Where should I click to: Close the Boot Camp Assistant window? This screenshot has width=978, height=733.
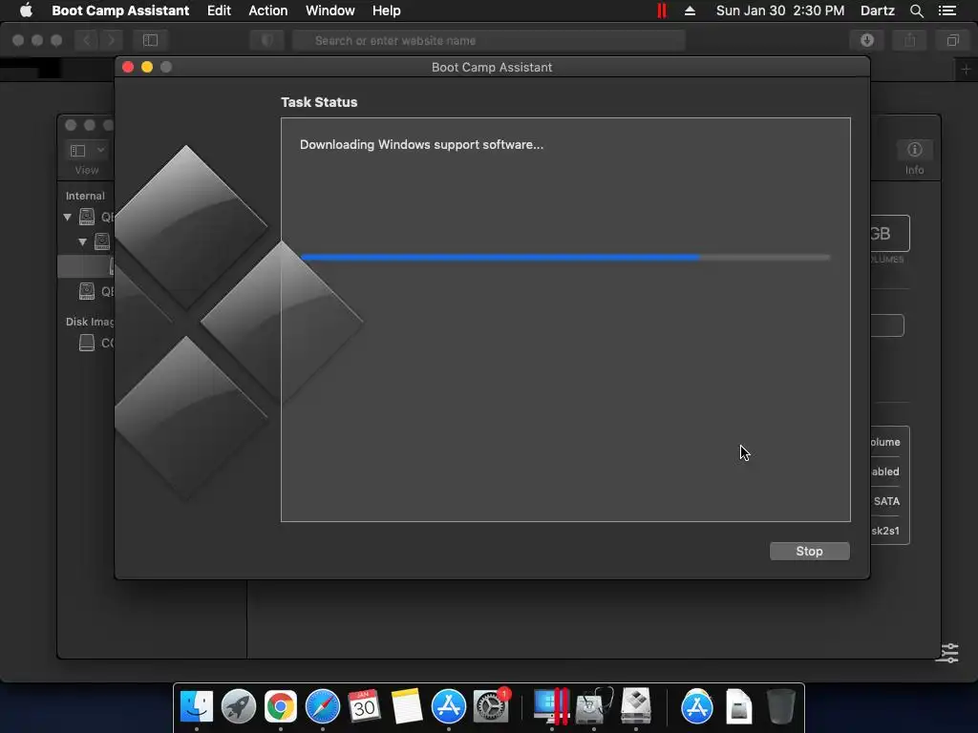click(x=128, y=67)
